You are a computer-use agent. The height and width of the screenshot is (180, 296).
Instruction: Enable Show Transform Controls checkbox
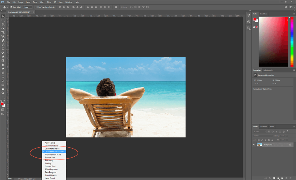click(x=36, y=7)
